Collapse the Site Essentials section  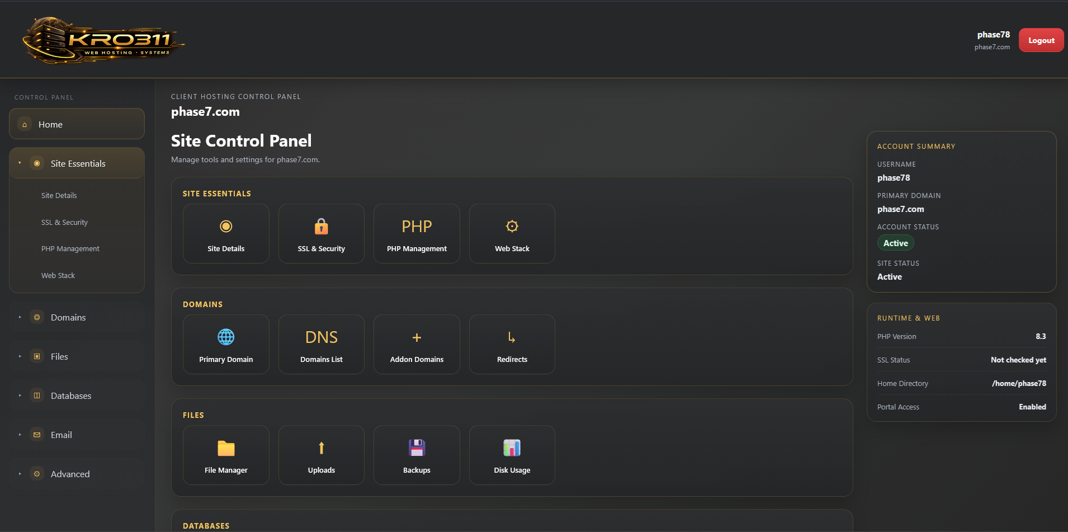click(x=78, y=163)
